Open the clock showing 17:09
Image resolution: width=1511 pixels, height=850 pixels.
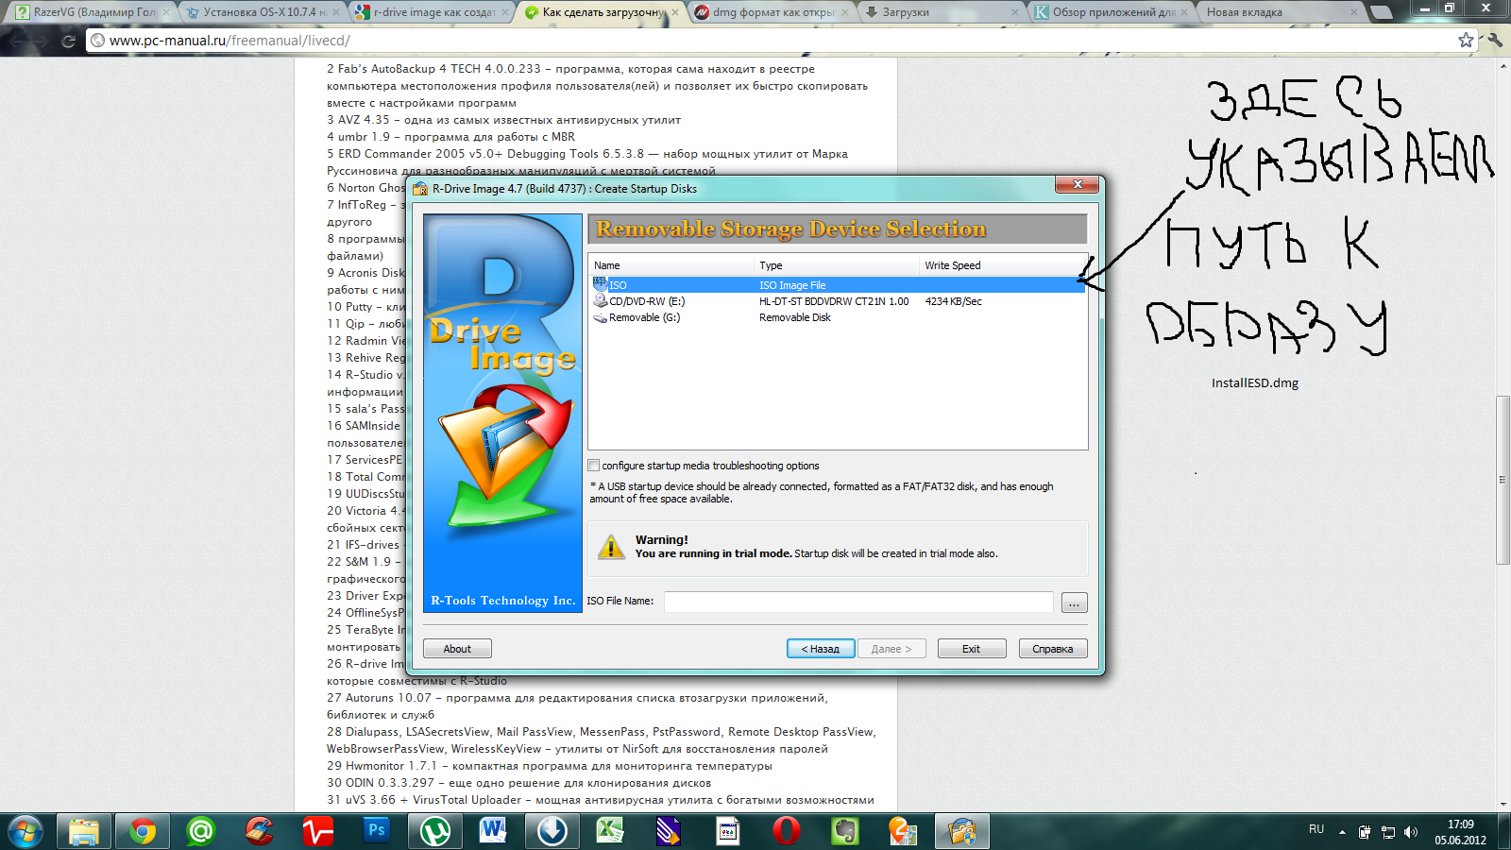click(x=1460, y=832)
